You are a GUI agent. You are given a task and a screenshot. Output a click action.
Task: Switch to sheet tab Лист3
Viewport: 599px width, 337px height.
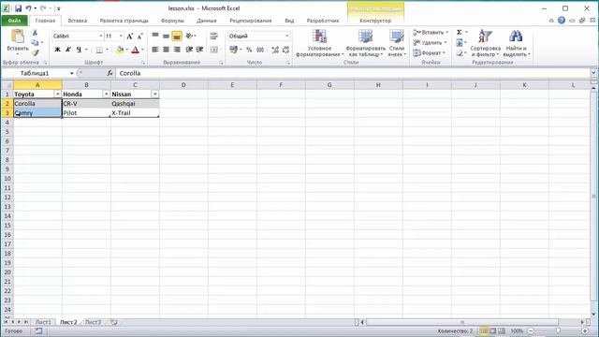pyautogui.click(x=93, y=322)
